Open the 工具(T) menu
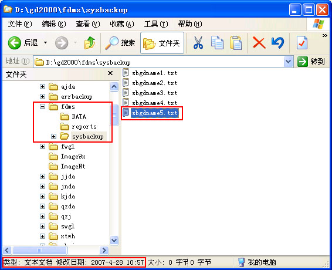The width and height of the screenshot is (332, 270). tap(156, 24)
